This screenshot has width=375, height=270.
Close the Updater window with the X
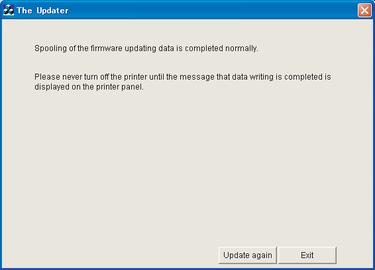tap(364, 11)
